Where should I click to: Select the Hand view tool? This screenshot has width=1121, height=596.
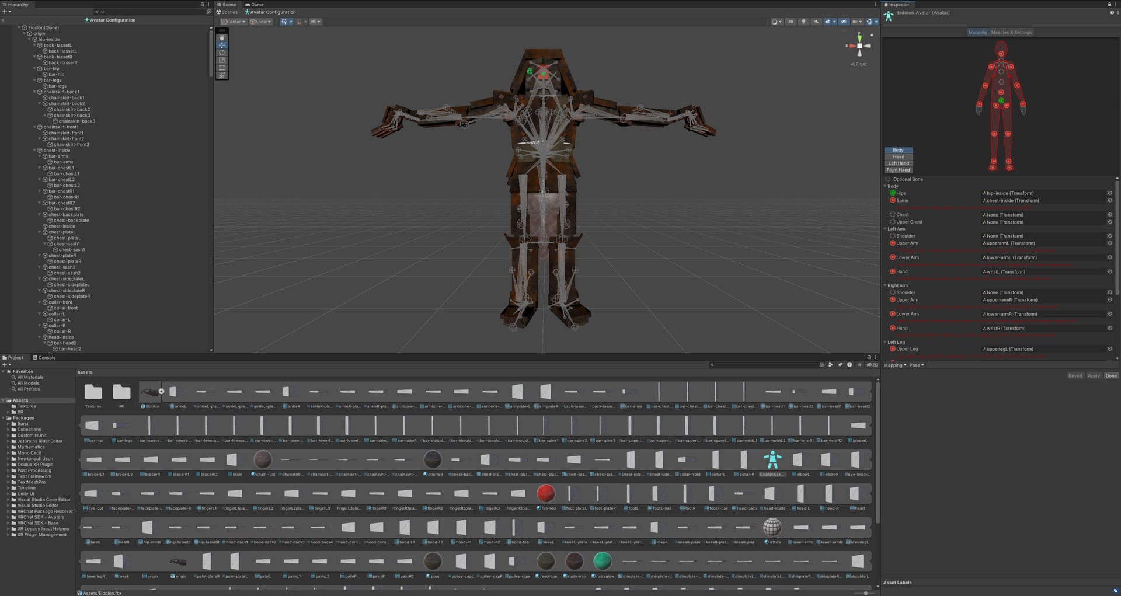pyautogui.click(x=222, y=37)
